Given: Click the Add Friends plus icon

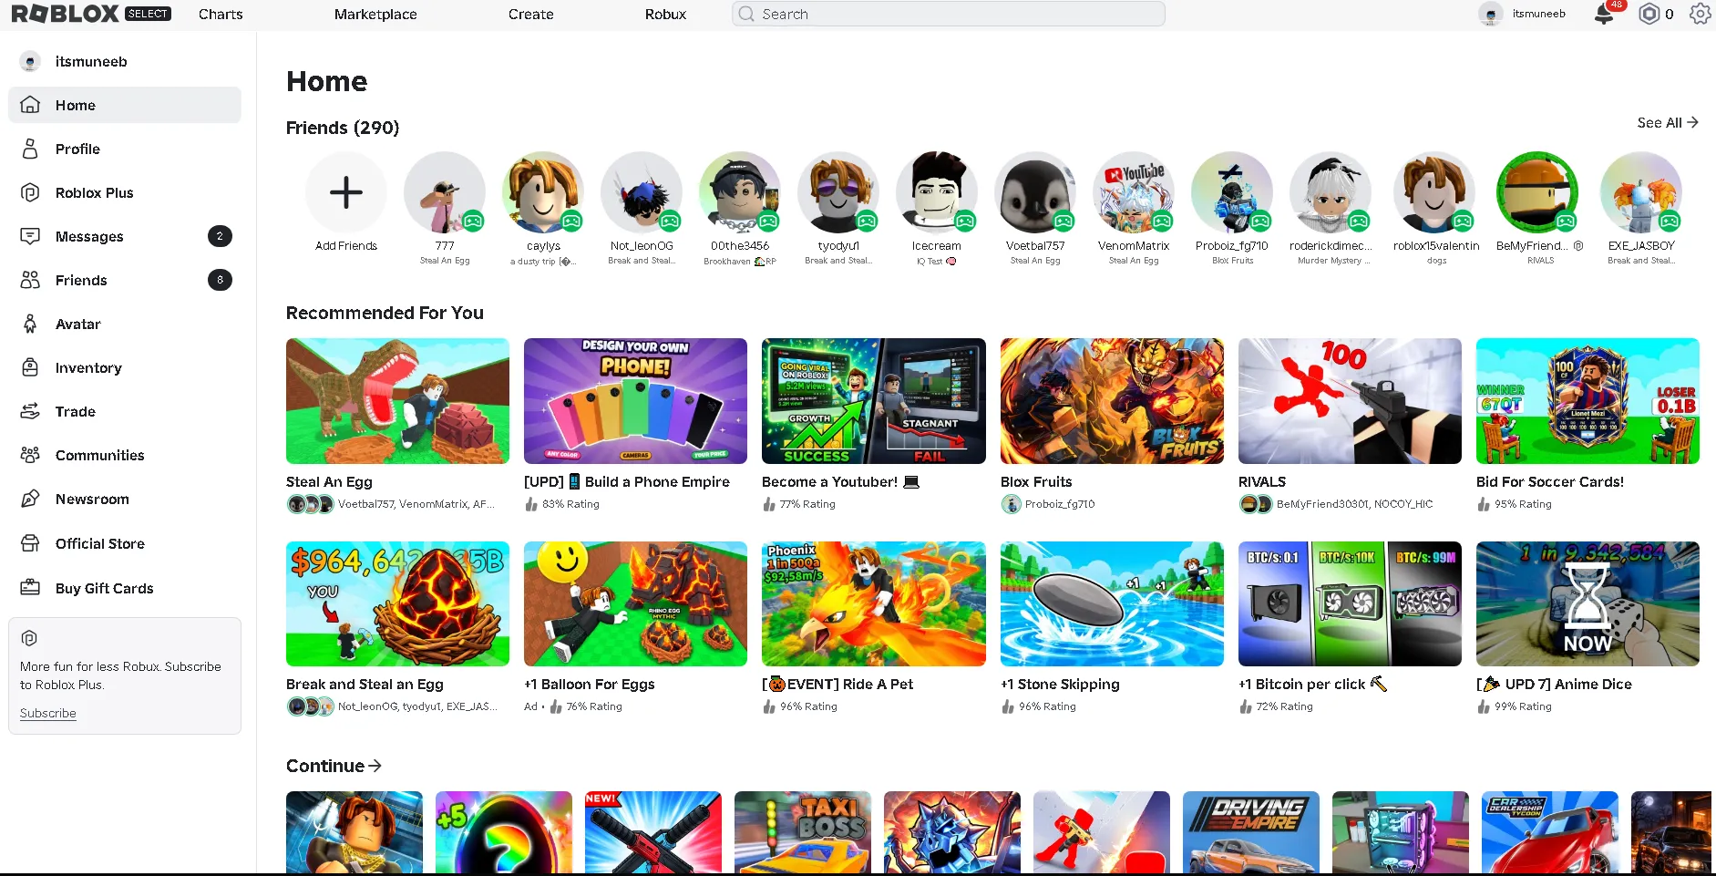Looking at the screenshot, I should pos(346,192).
